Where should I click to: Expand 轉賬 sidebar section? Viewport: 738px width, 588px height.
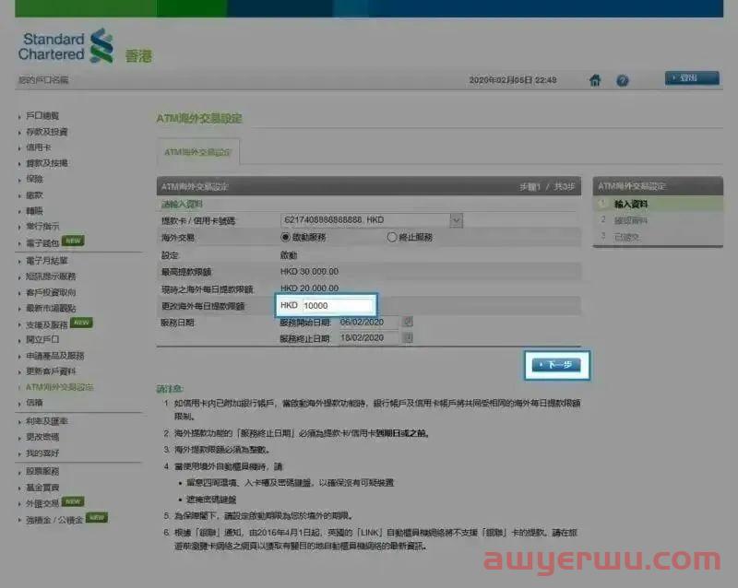coord(34,211)
